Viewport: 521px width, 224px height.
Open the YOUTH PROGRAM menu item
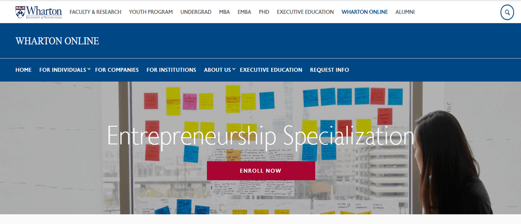[x=151, y=12]
